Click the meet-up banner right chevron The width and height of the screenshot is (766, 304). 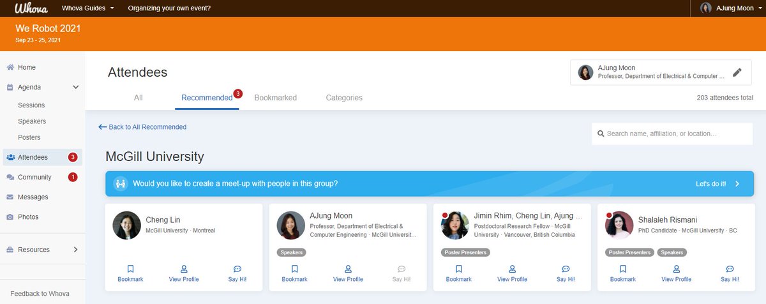click(737, 183)
